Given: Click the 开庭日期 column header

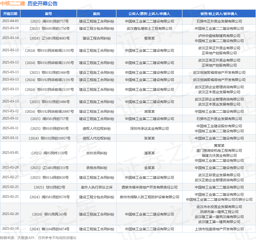Looking at the screenshot, I should tap(10, 14).
